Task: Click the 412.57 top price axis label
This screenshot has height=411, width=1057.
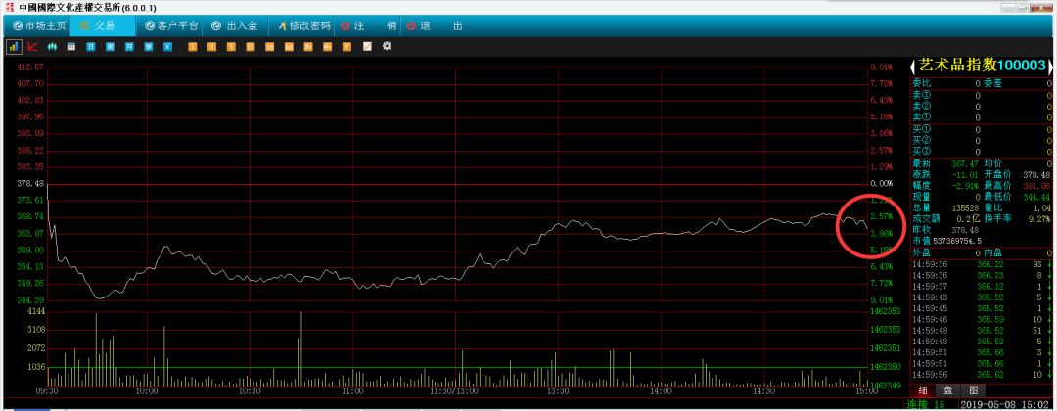Action: (x=29, y=68)
